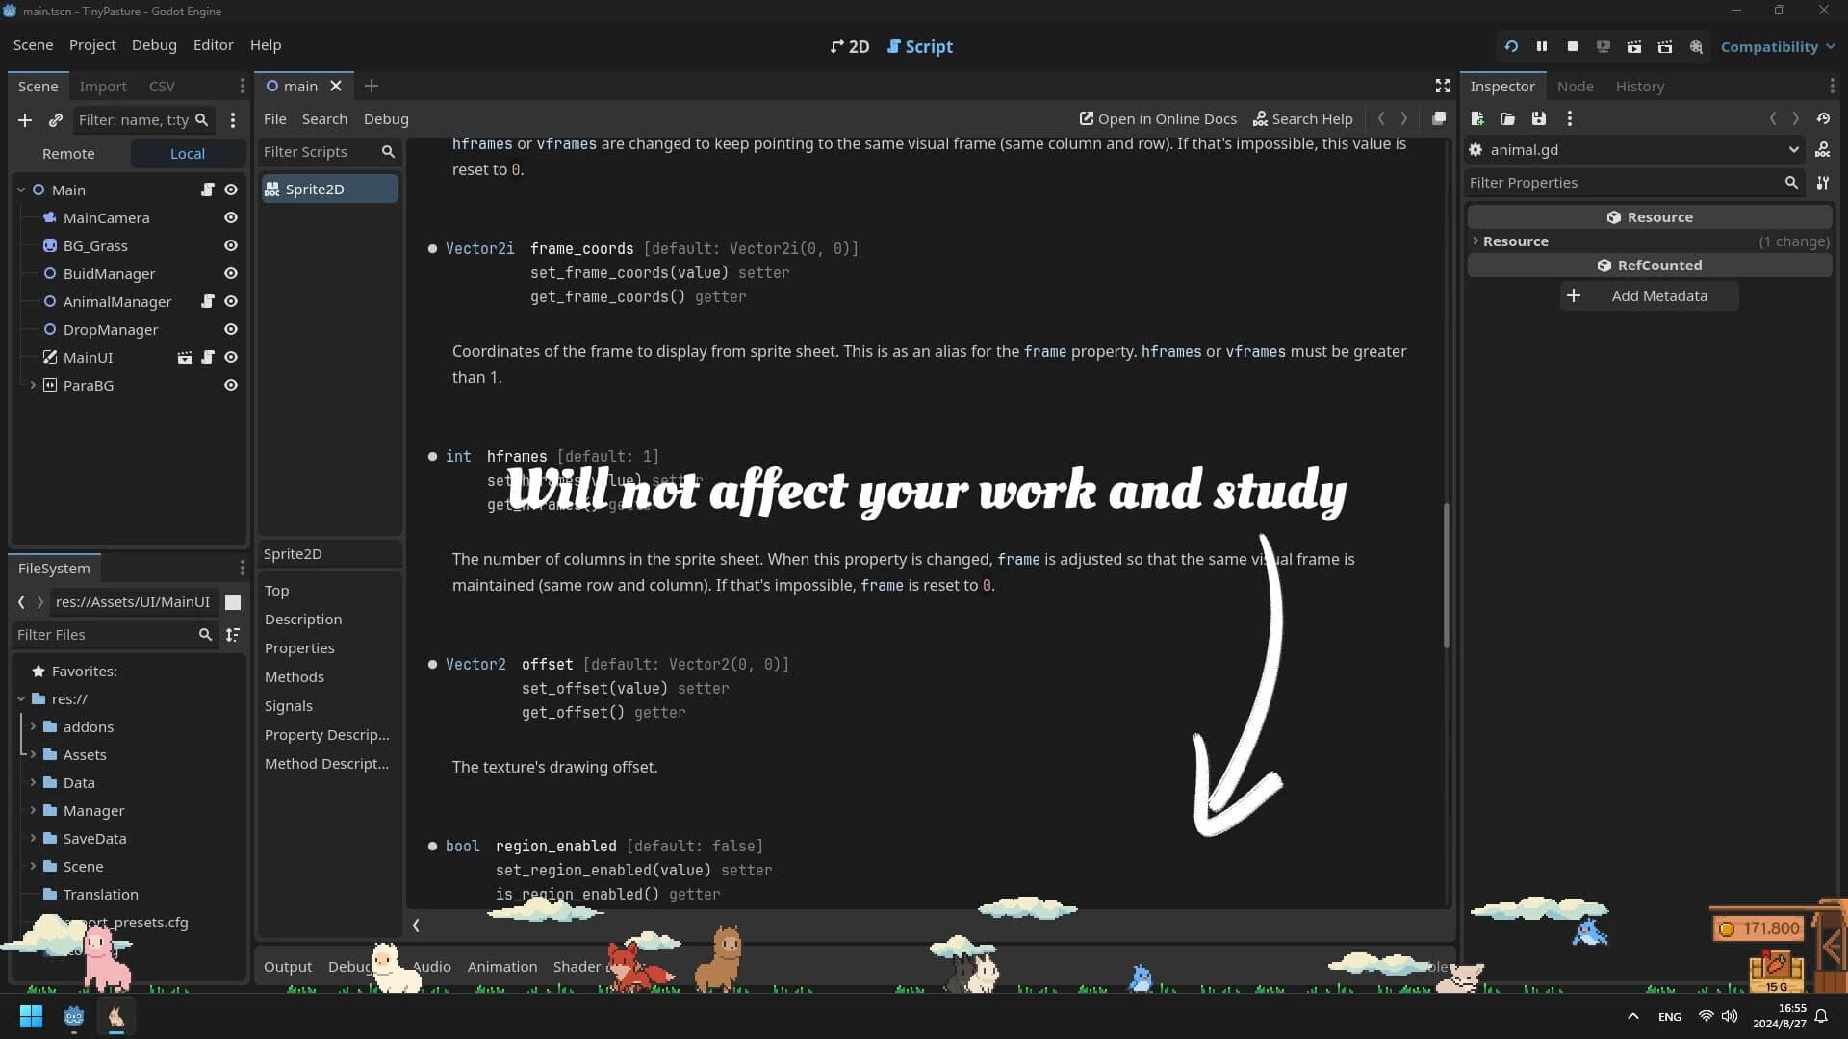Image resolution: width=1848 pixels, height=1039 pixels.
Task: Type in the Filter Properties field
Action: pos(1627,182)
